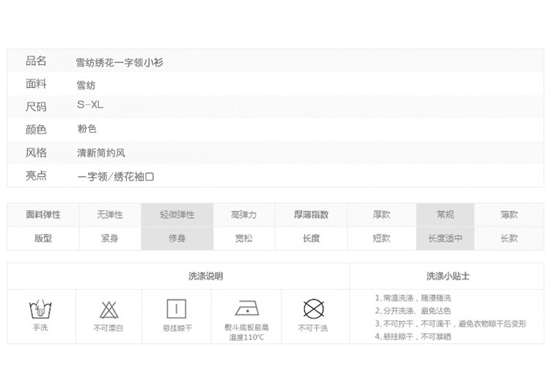Choose the 宽松 fit option
Image resolution: width=550 pixels, height=374 pixels.
[243, 238]
